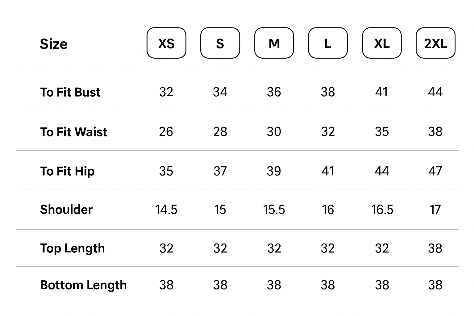Select the XS size button
Viewport: 474px width, 316px height.
point(166,43)
